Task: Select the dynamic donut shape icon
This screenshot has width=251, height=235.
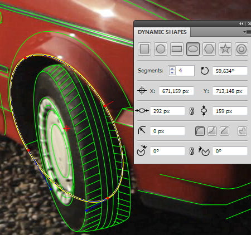Action: coord(242,49)
